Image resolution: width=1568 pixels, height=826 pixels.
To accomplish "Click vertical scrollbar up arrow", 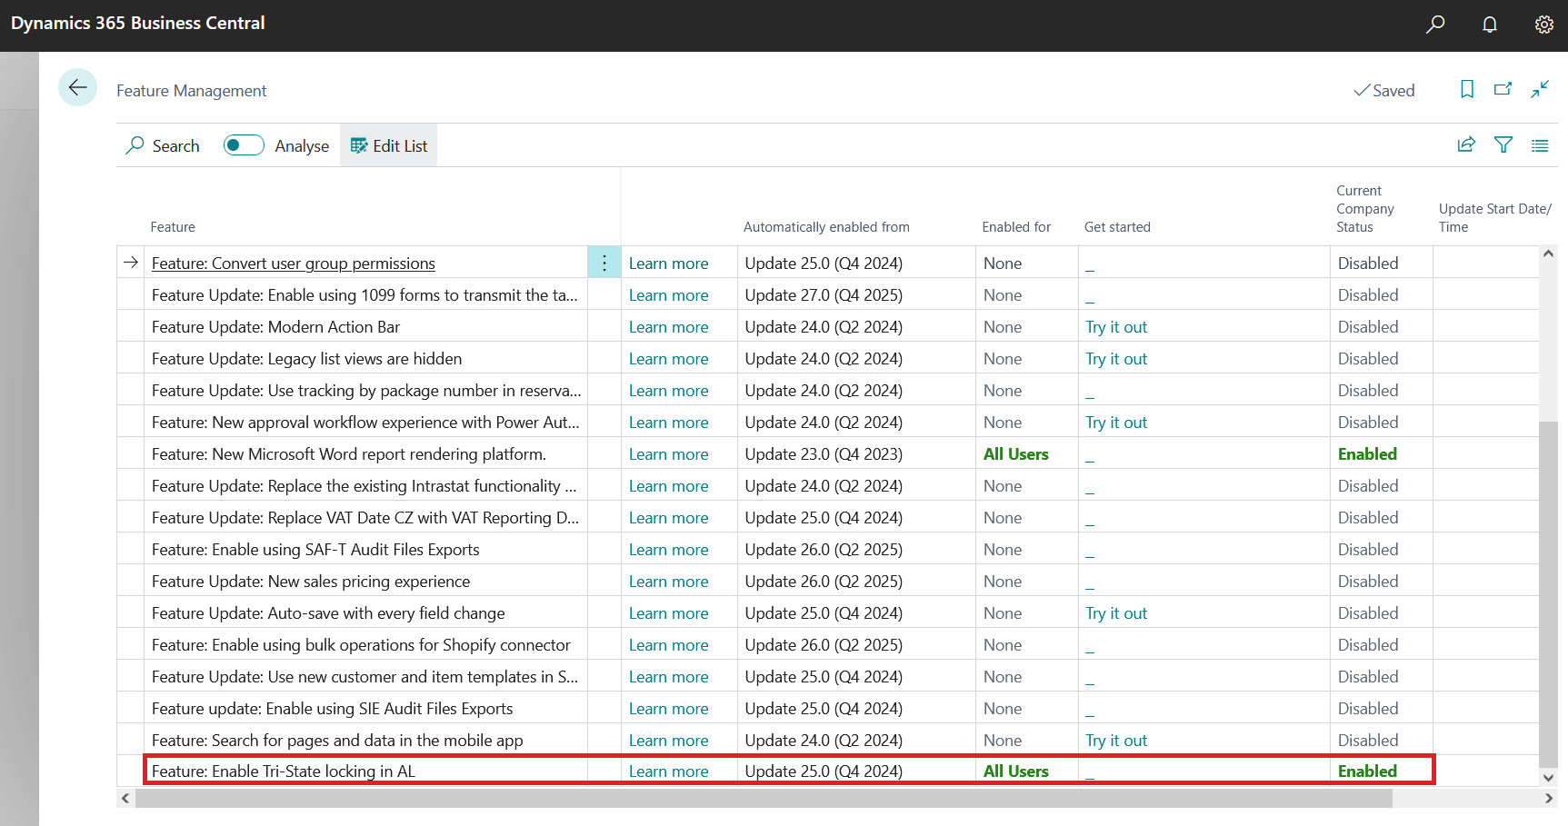I will coord(1548,254).
